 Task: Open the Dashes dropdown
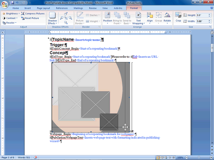point(93,15)
